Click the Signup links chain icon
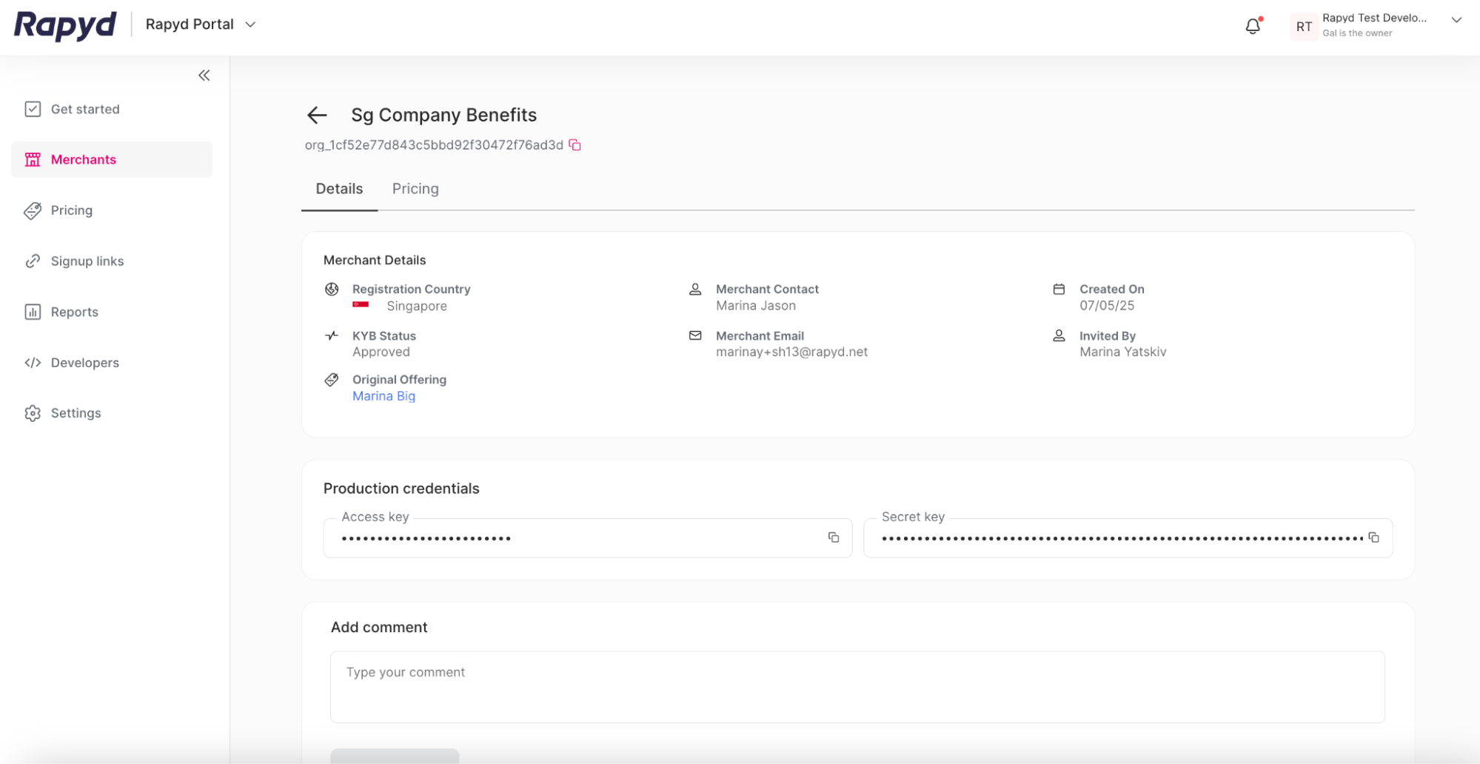The image size is (1480, 764). pos(33,261)
